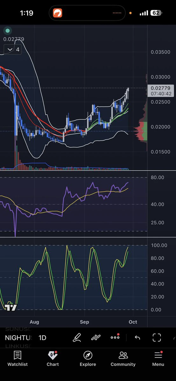Tap the 0.01500 price axis label
The height and width of the screenshot is (381, 176).
click(x=160, y=152)
